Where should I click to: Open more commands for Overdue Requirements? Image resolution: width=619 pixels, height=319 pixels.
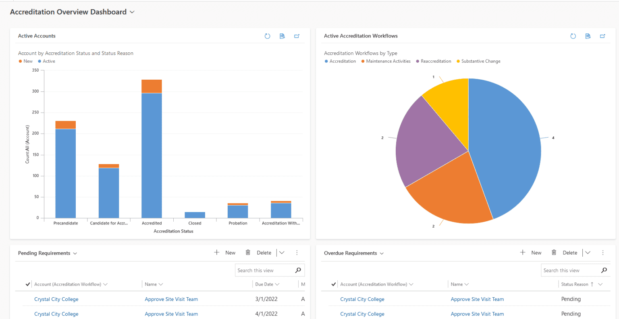[603, 252]
